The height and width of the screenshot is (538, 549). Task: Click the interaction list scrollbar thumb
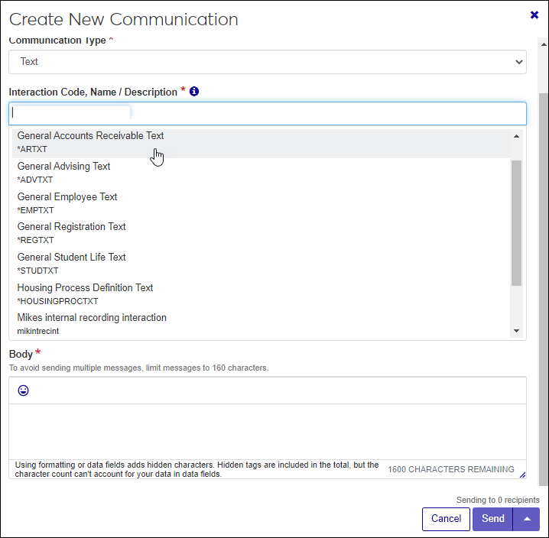pos(516,222)
